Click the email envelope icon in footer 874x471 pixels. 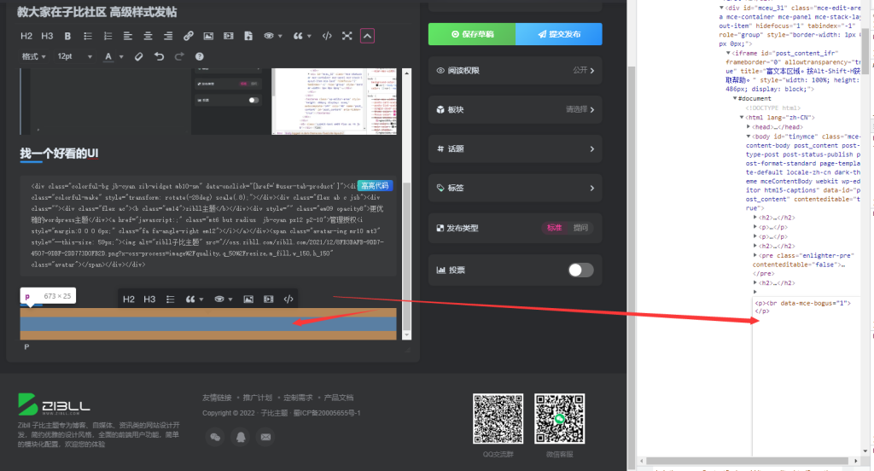coord(265,437)
